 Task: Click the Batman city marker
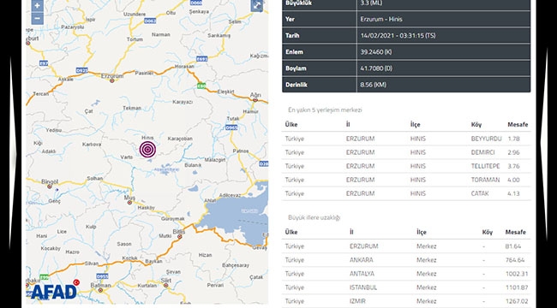click(100, 290)
